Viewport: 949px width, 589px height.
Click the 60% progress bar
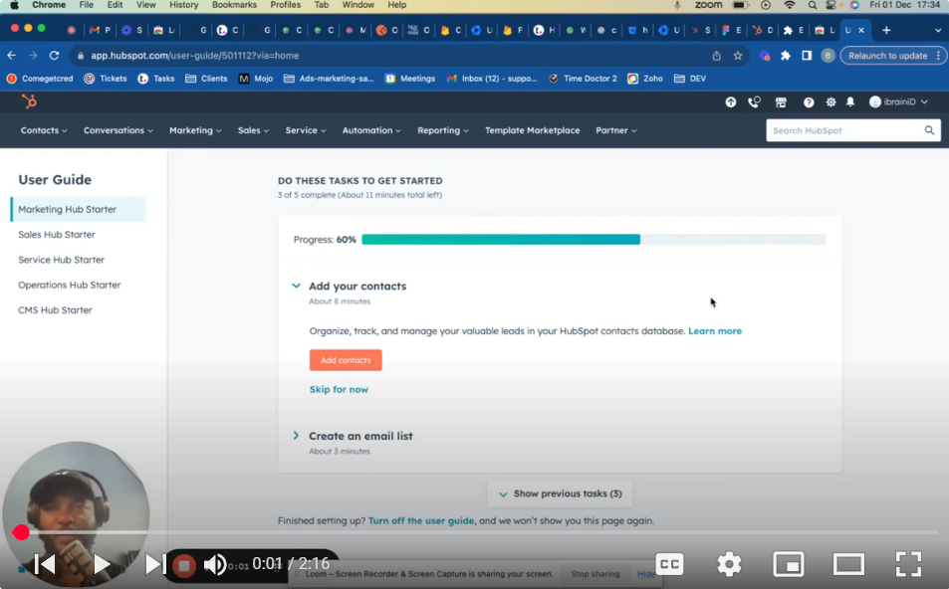tap(593, 240)
